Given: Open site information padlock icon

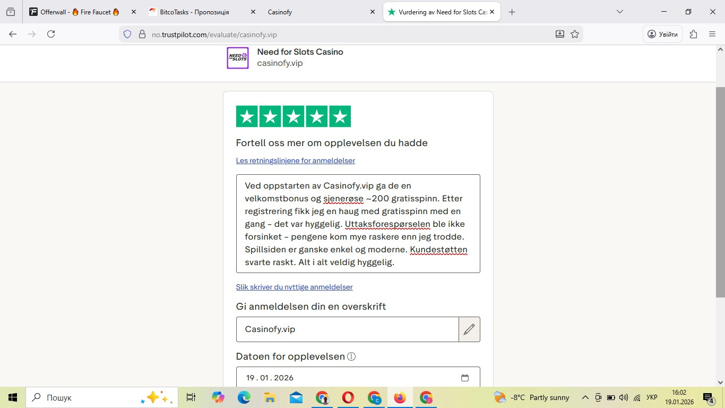Looking at the screenshot, I should [x=142, y=34].
